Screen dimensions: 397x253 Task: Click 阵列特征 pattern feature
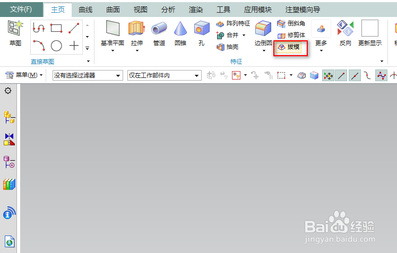coord(233,23)
